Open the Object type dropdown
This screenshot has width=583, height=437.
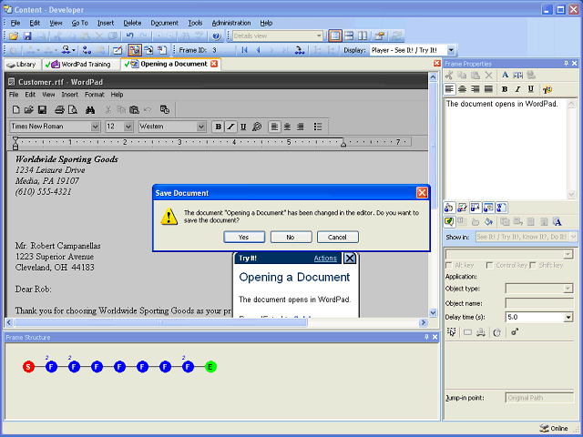pyautogui.click(x=568, y=289)
